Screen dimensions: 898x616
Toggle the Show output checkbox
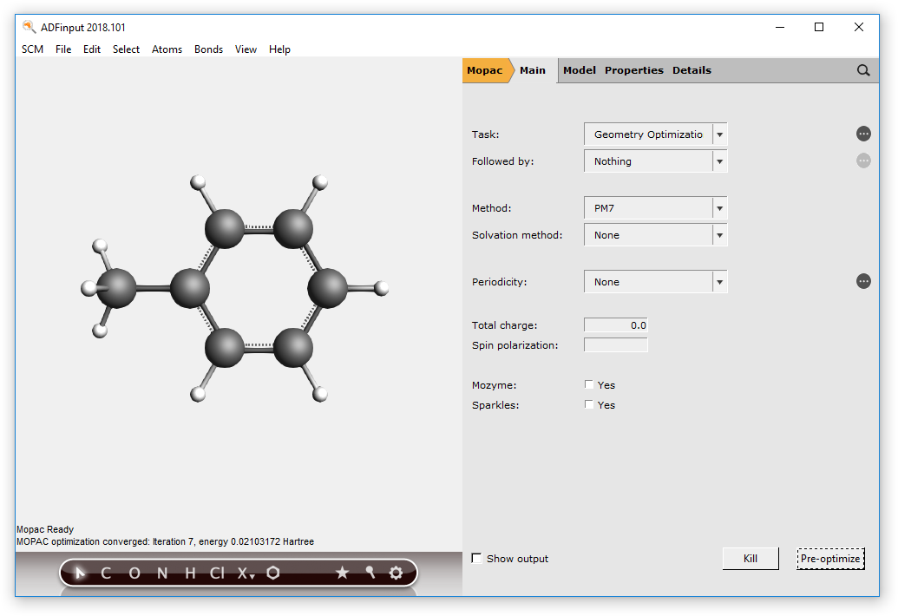[x=476, y=559]
